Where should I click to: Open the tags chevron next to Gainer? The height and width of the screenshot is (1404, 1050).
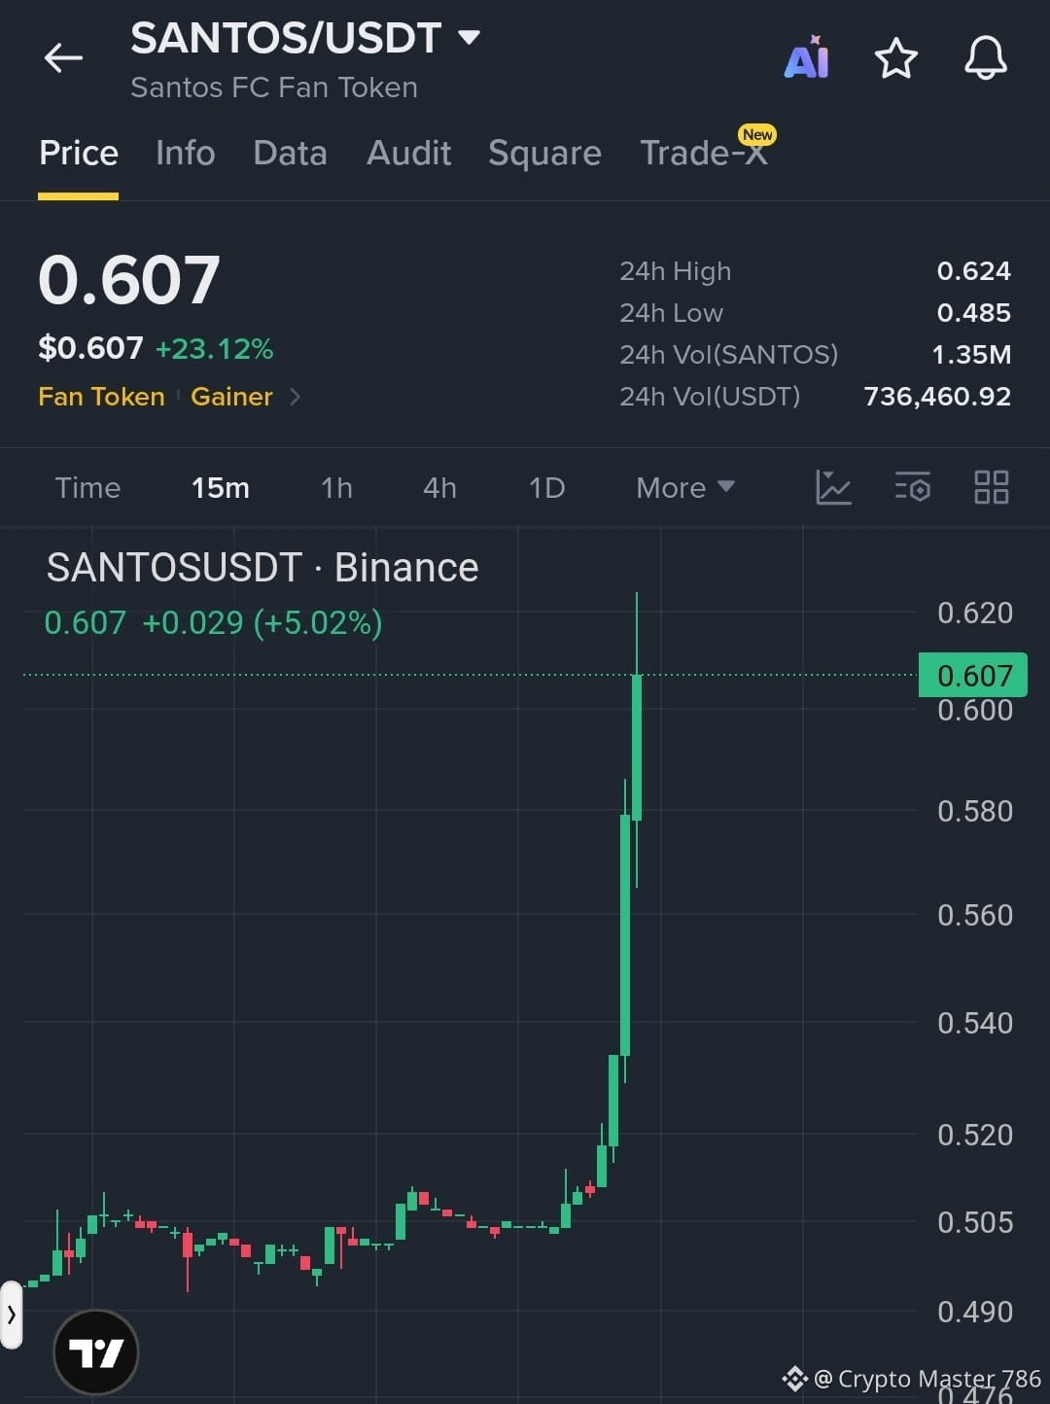(x=296, y=397)
